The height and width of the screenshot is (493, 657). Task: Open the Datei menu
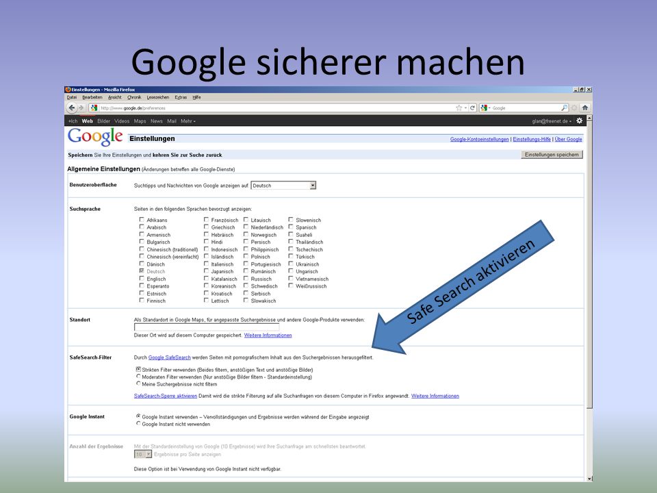72,97
